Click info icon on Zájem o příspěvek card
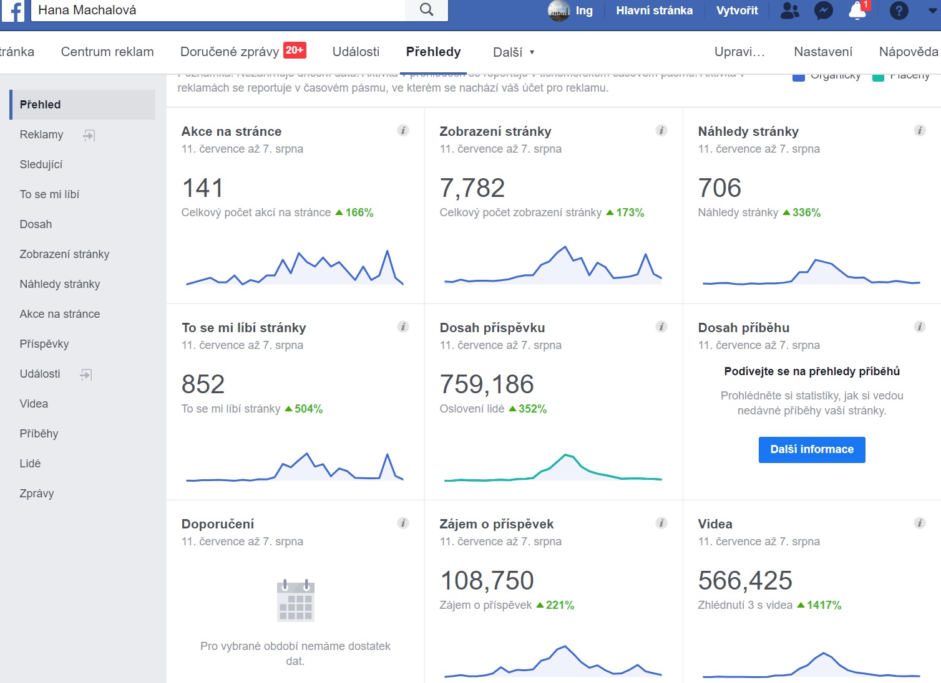The height and width of the screenshot is (683, 941). [661, 523]
